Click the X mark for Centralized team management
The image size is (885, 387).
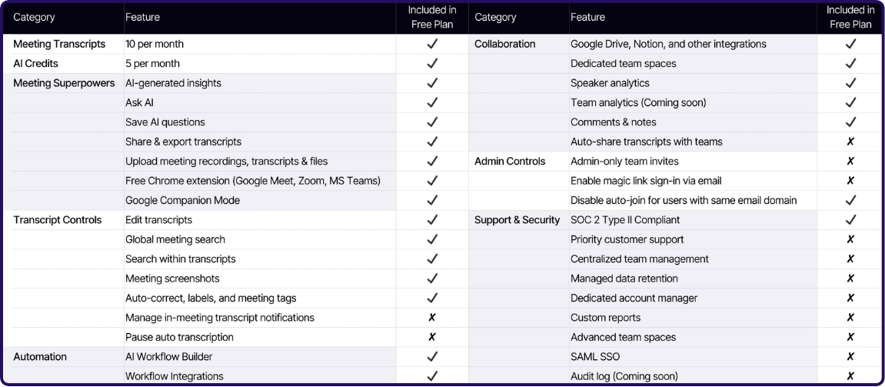tap(850, 259)
